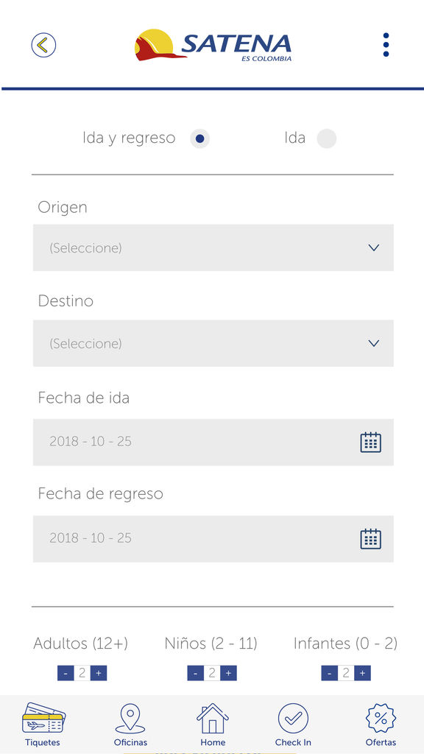The image size is (424, 754).
Task: Tap the back arrow icon
Action: 43,45
